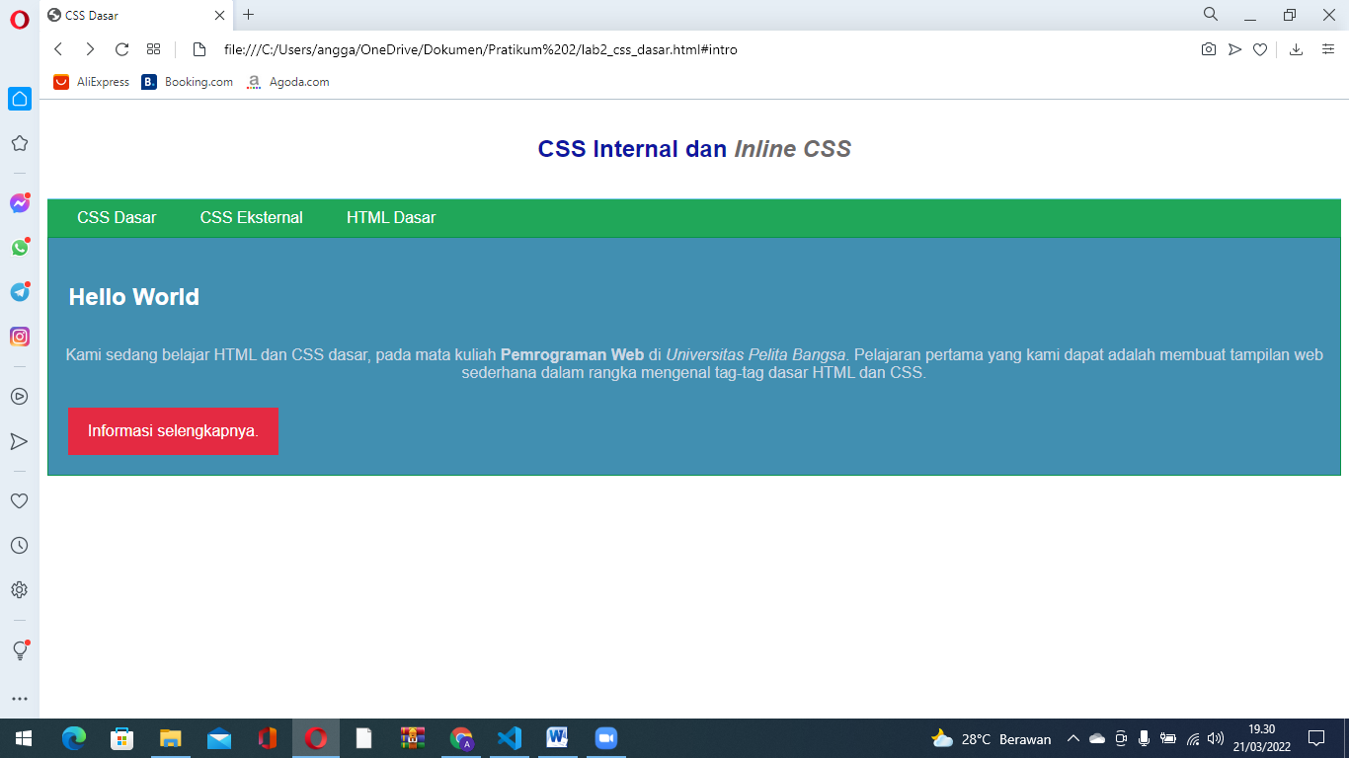Open the tab tiles view icon
1349x758 pixels.
[x=153, y=48]
